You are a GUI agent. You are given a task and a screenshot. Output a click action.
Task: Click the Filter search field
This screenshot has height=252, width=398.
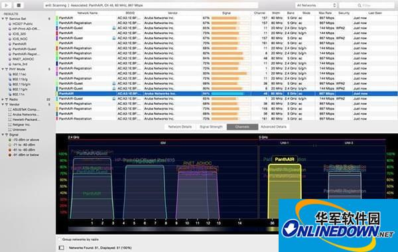[367, 5]
